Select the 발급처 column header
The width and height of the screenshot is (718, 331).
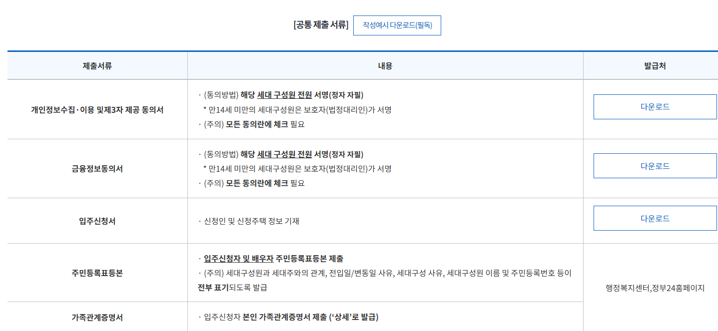655,66
